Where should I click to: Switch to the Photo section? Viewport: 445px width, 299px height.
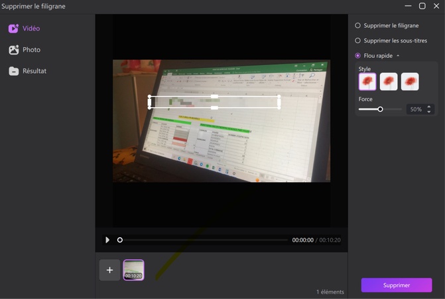click(x=25, y=50)
